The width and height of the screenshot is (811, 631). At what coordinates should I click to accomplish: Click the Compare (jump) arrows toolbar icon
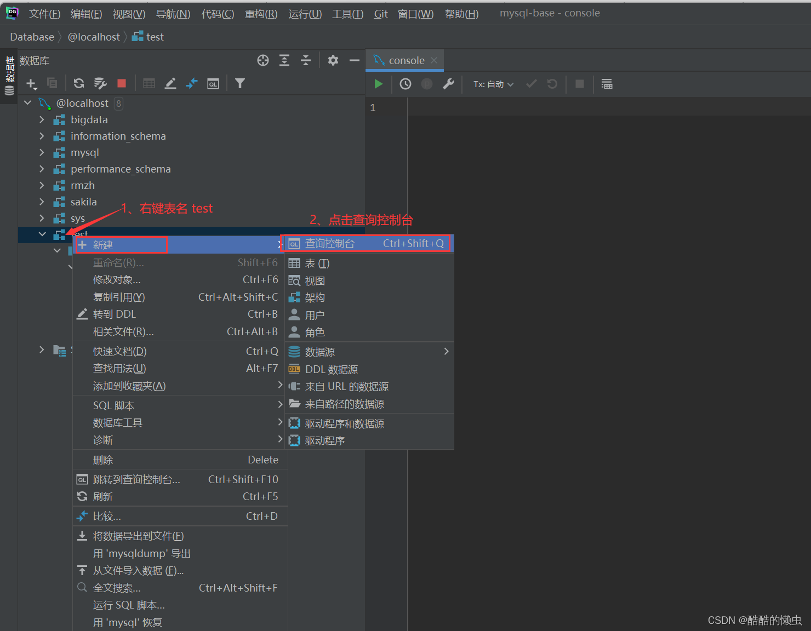click(x=192, y=83)
